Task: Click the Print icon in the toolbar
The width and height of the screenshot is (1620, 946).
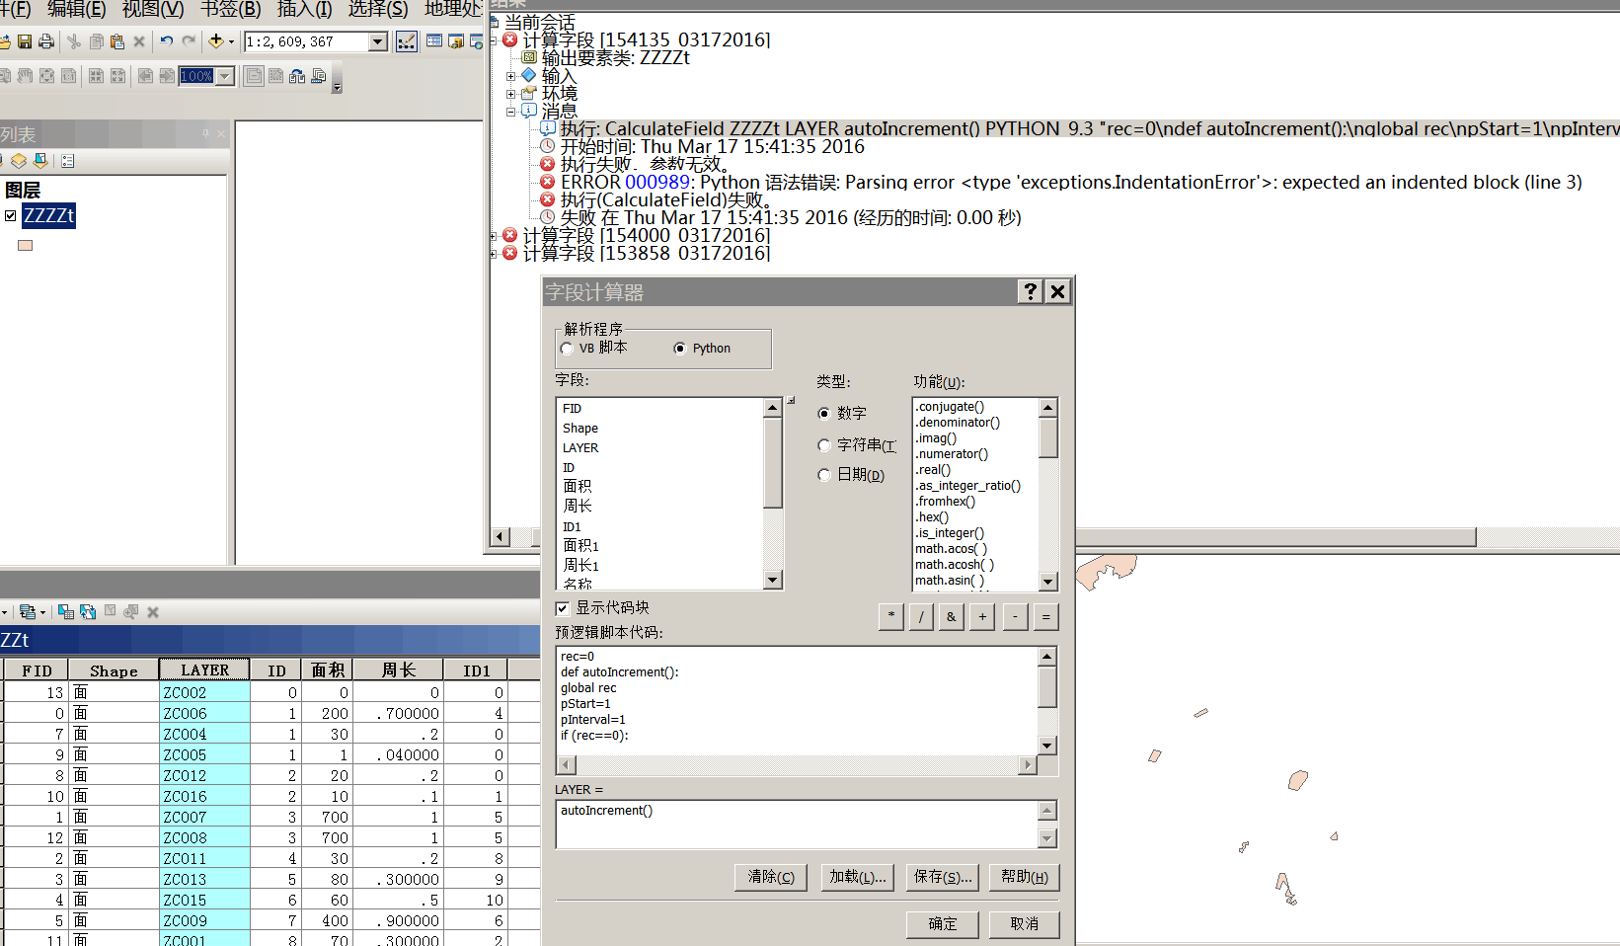Action: pyautogui.click(x=45, y=41)
